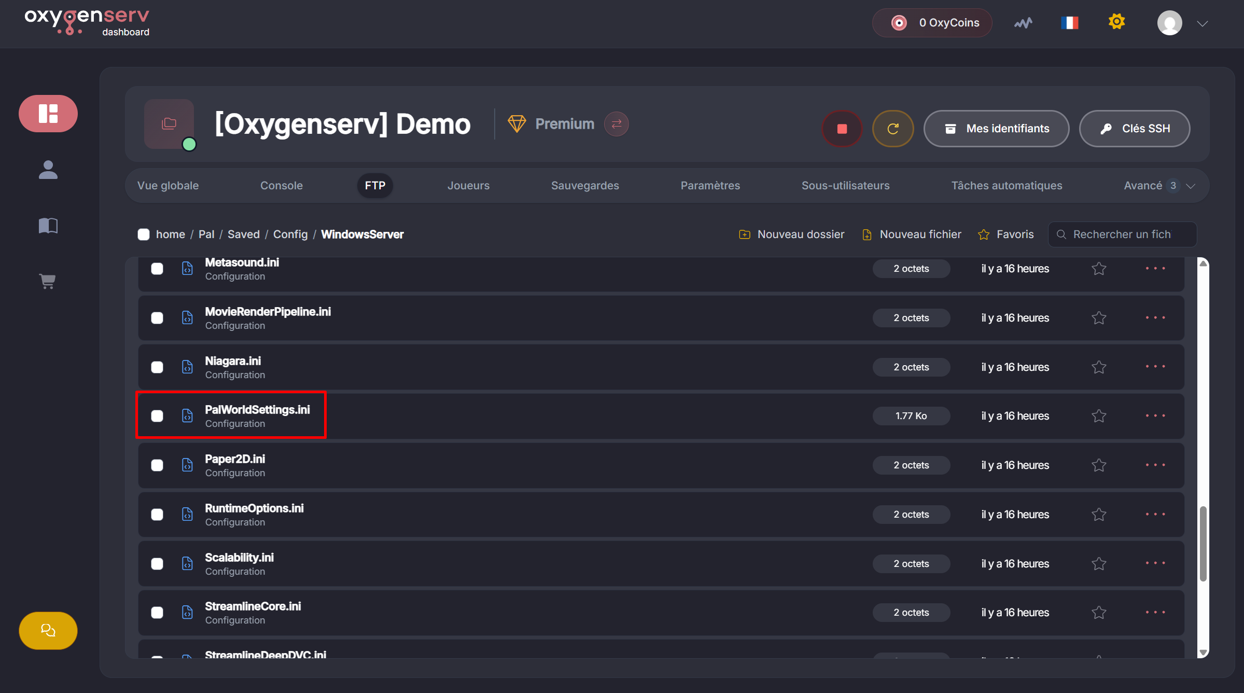Open the documentation book icon

coord(48,225)
